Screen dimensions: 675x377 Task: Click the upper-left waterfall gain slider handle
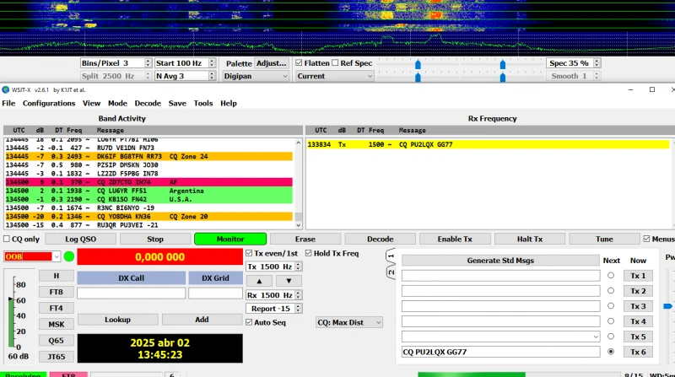click(418, 65)
